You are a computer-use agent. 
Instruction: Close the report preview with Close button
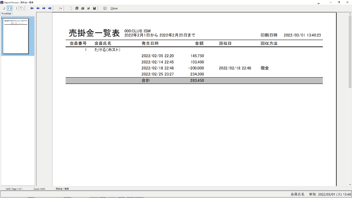click(114, 8)
